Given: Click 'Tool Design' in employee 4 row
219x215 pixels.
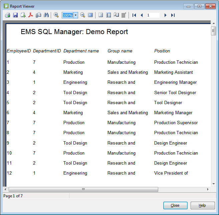Looking at the screenshot, I should (x=75, y=92).
